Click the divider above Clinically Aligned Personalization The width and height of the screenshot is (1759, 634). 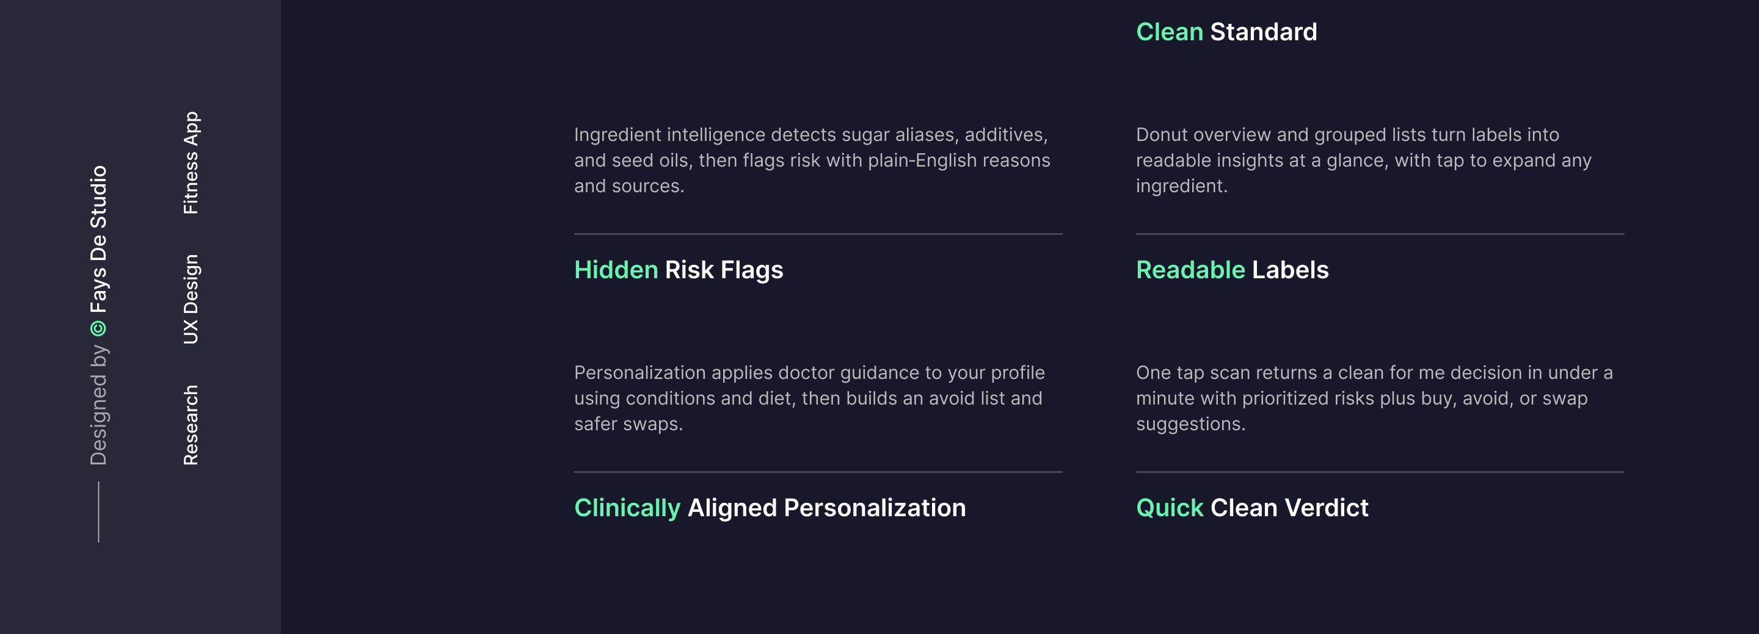click(817, 472)
